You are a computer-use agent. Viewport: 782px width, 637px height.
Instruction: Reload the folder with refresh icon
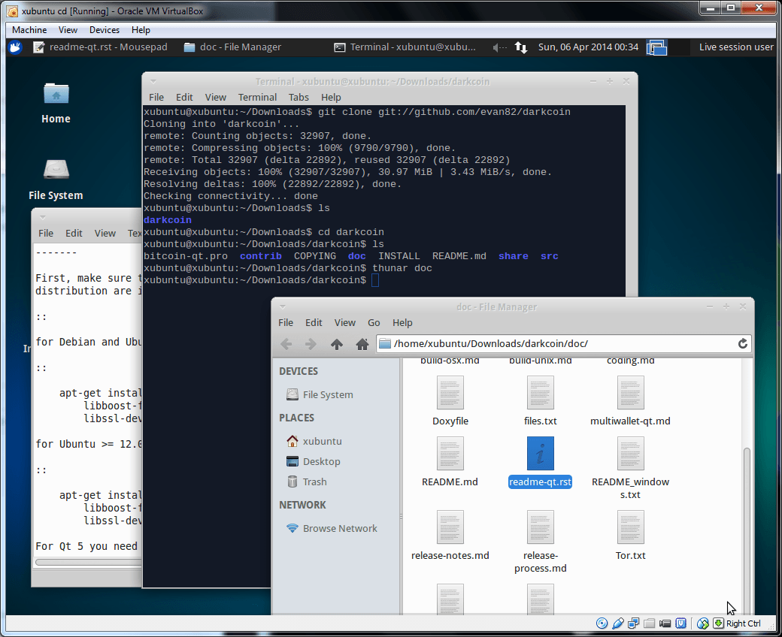[743, 343]
